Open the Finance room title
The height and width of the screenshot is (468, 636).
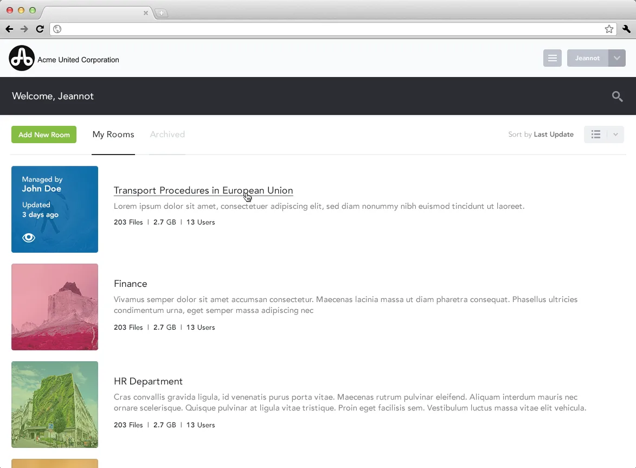(x=130, y=284)
